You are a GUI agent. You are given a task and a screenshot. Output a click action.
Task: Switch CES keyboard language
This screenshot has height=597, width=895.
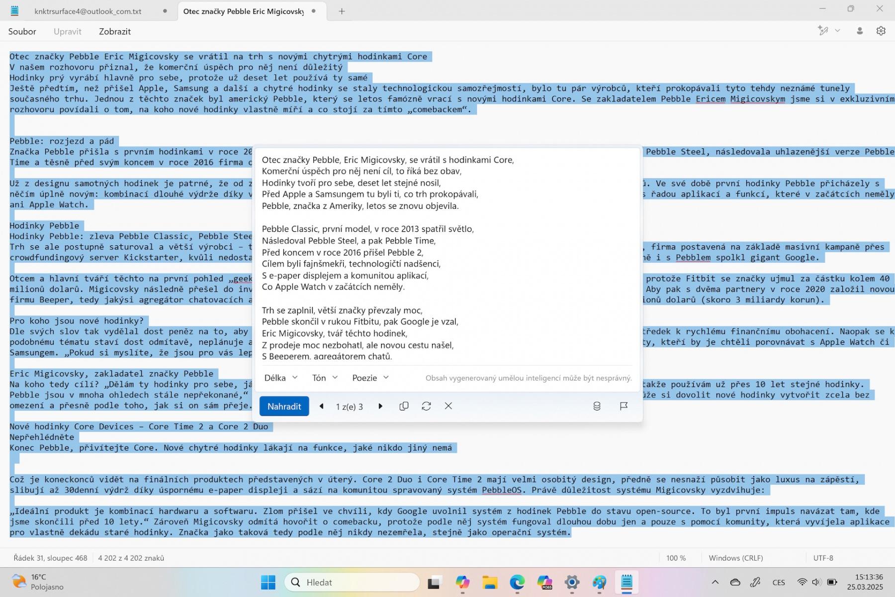pos(779,583)
